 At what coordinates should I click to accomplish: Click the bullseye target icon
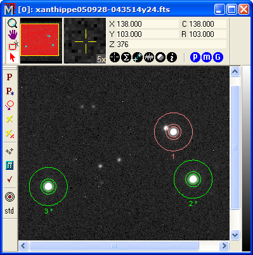pyautogui.click(x=10, y=197)
